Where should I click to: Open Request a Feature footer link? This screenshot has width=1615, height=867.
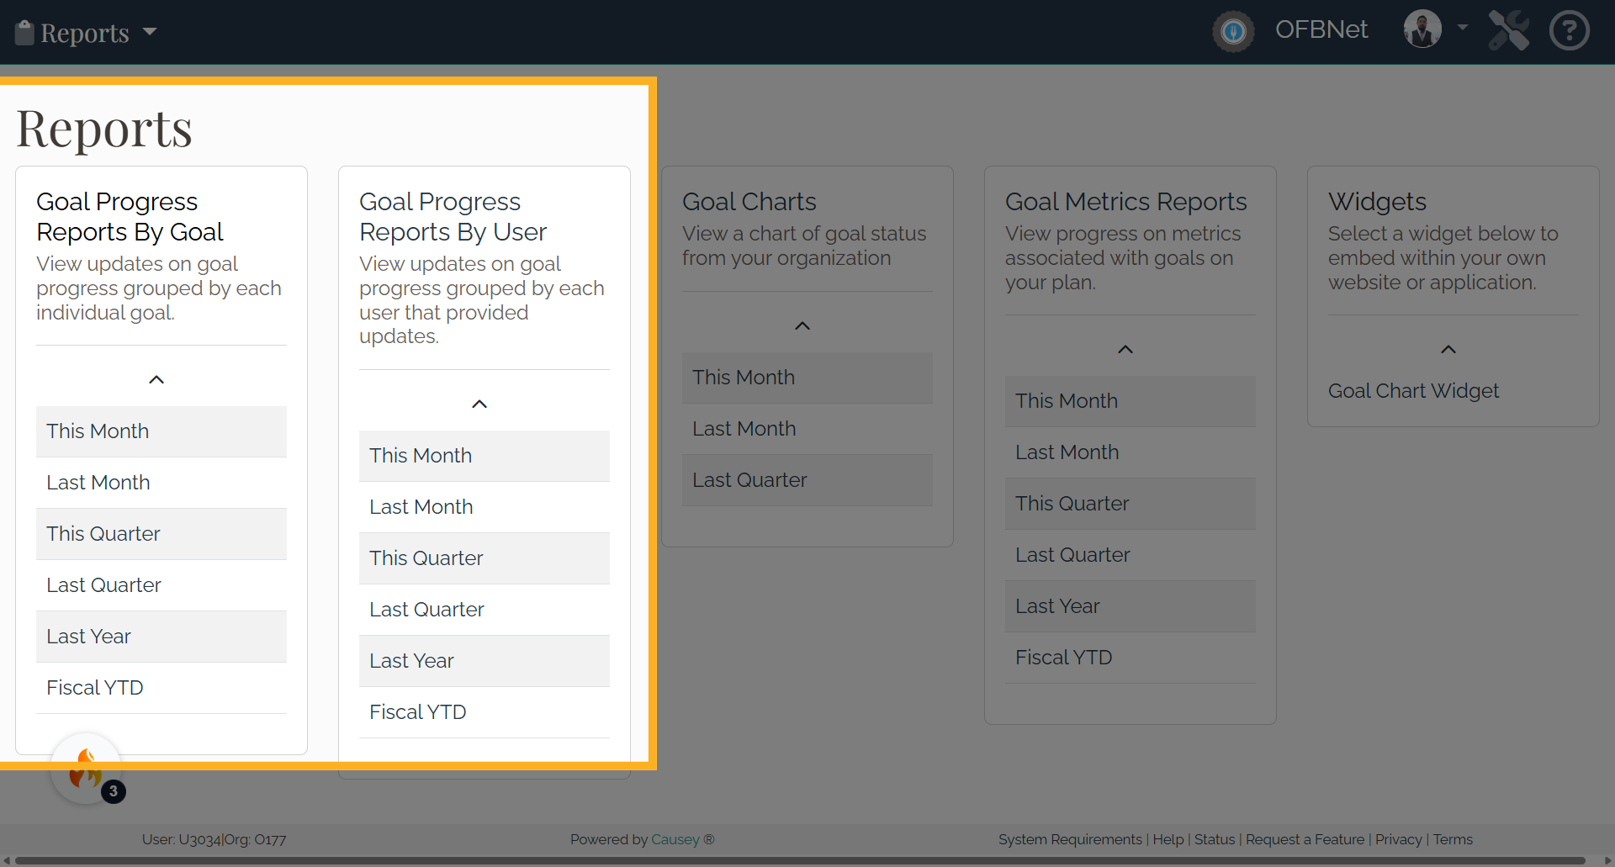click(x=1305, y=839)
